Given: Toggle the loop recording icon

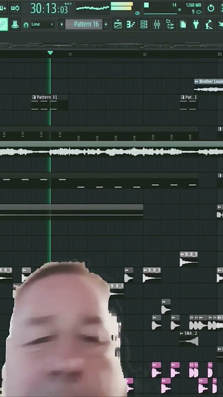Looking at the screenshot, I should coord(15,8).
